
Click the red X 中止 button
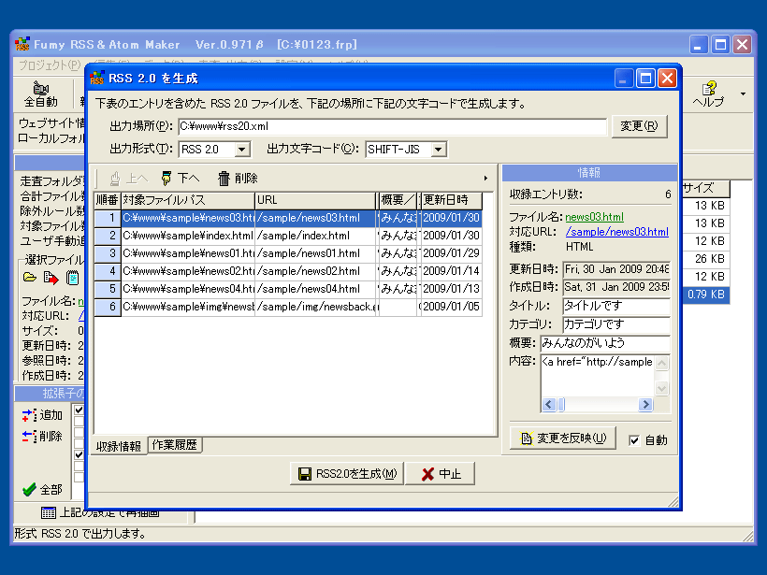point(441,474)
